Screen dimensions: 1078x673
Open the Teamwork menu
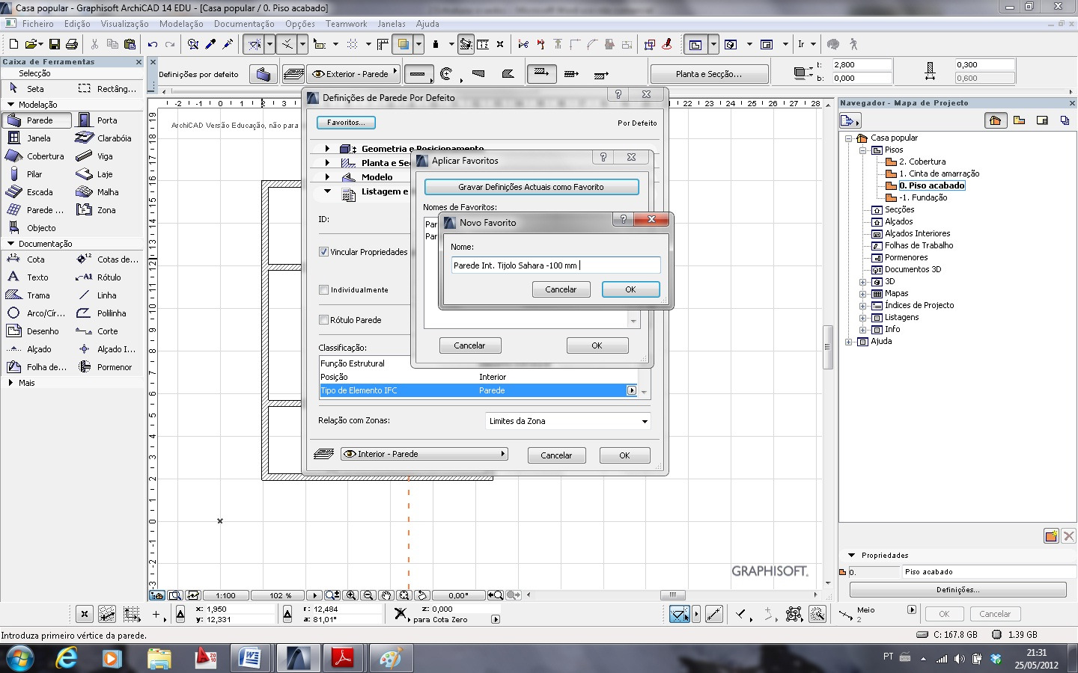pyautogui.click(x=347, y=24)
